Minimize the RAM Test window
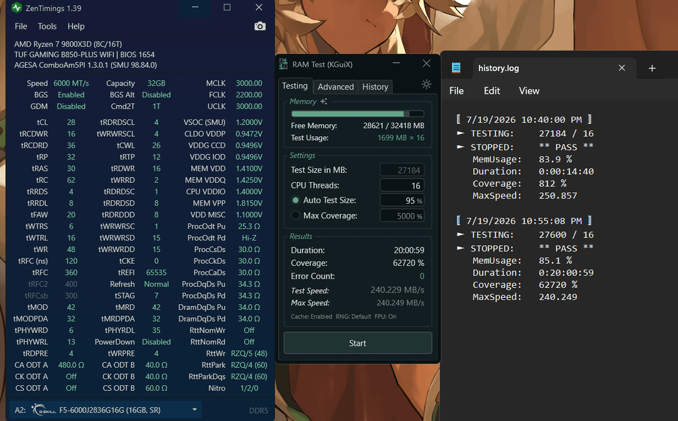This screenshot has height=421, width=678. (396, 63)
